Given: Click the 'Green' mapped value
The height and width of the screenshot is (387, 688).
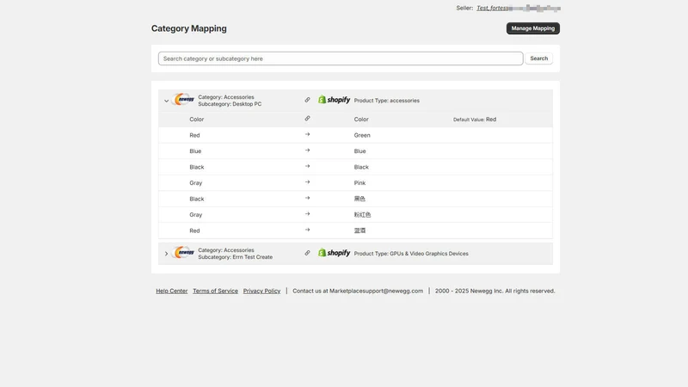Looking at the screenshot, I should 362,135.
